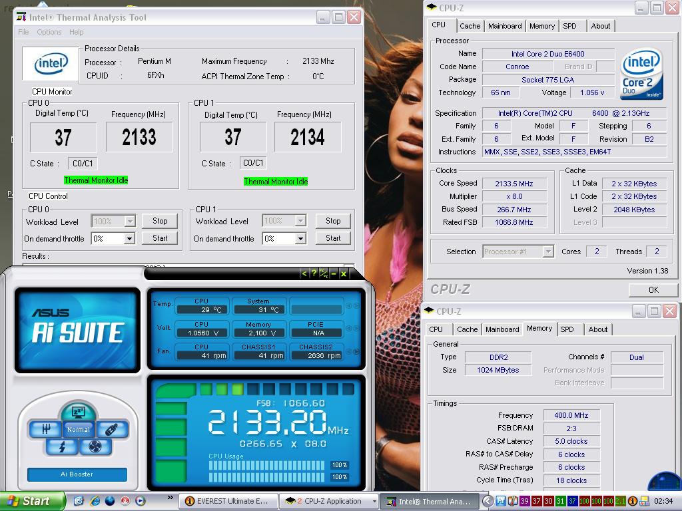Launch Internet Explorer from quick launch
The height and width of the screenshot is (511, 682).
pyautogui.click(x=95, y=501)
